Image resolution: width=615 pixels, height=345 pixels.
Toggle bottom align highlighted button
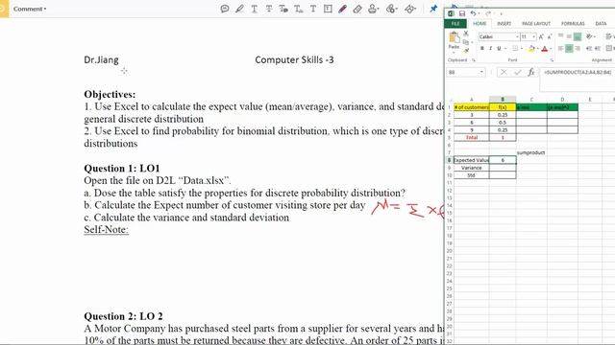coord(578,36)
